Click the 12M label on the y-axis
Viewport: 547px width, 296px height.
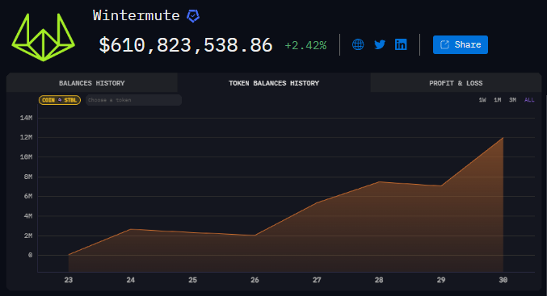point(26,138)
